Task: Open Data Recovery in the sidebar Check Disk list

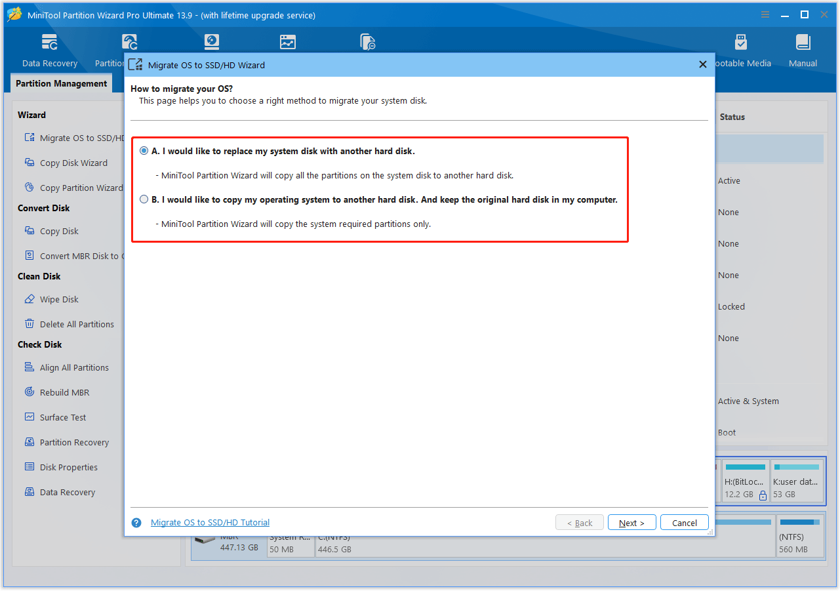Action: click(x=60, y=492)
